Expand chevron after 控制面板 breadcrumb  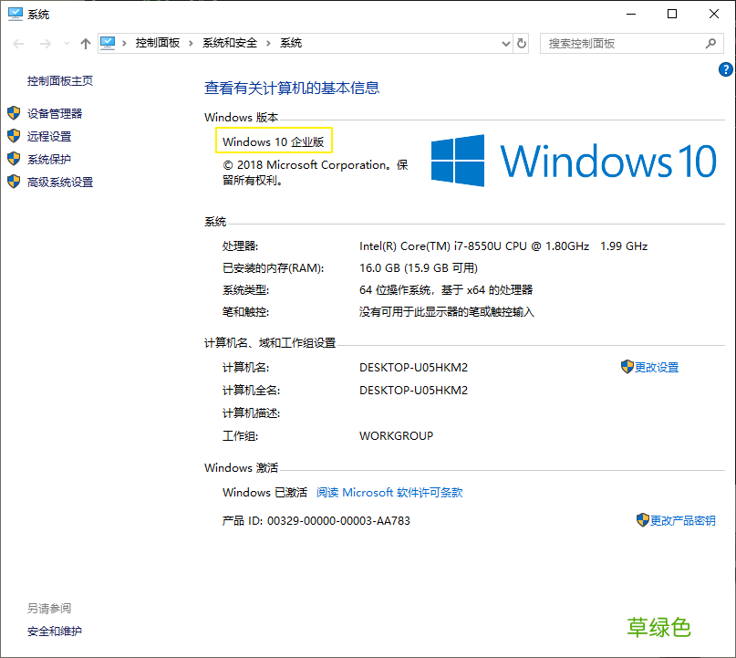coord(191,43)
